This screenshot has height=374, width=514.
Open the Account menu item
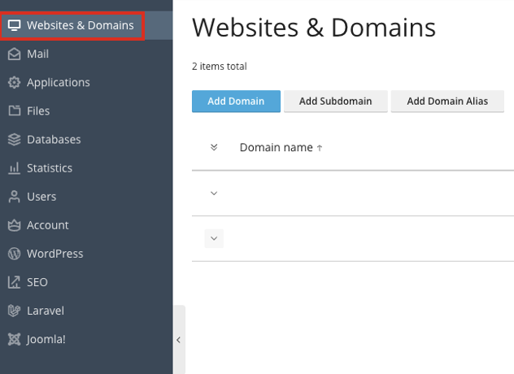pyautogui.click(x=47, y=225)
